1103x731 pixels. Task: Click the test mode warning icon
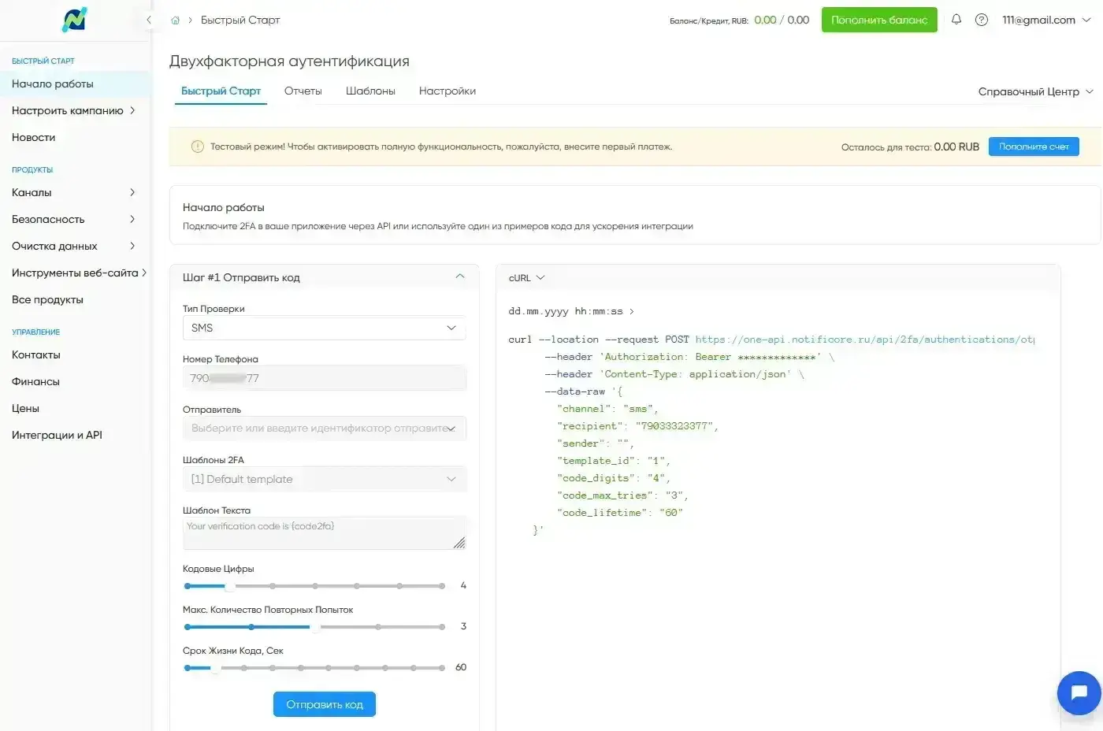pos(198,147)
